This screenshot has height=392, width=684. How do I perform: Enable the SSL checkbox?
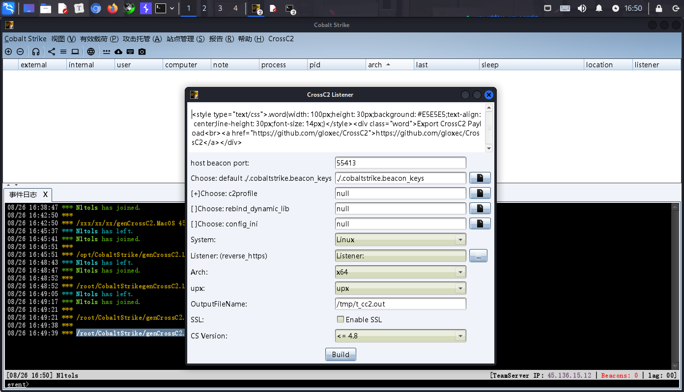(341, 320)
